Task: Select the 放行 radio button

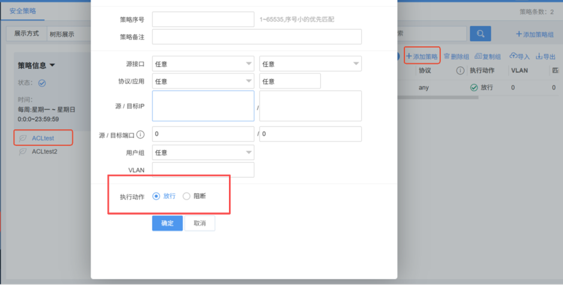Action: tap(156, 196)
